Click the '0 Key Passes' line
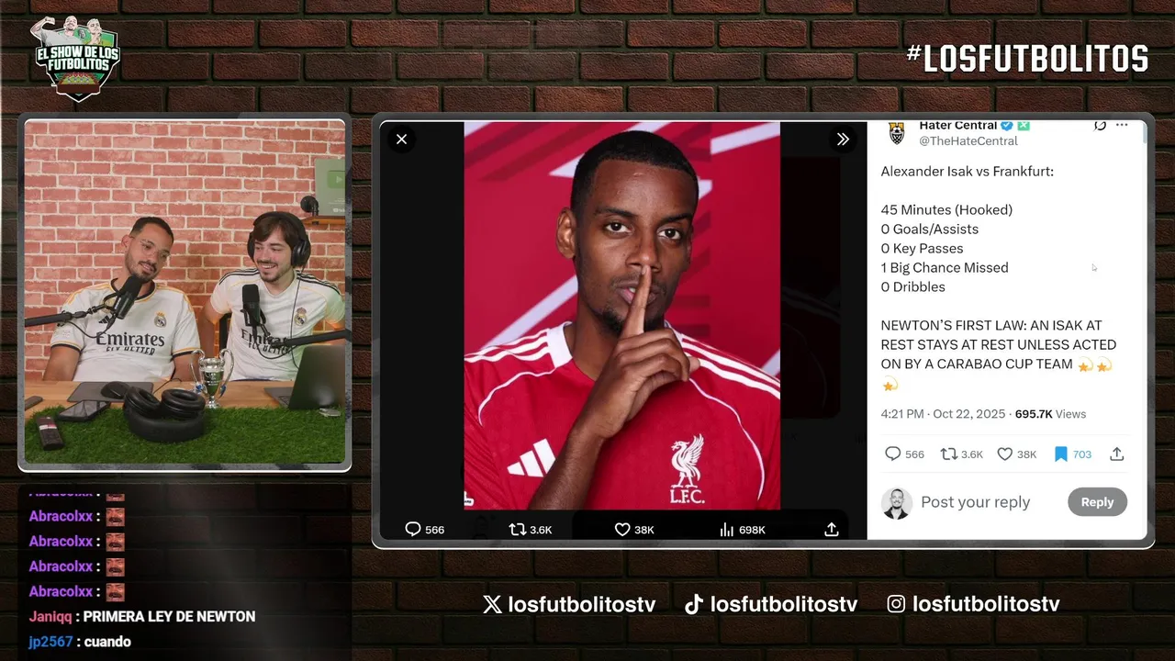Image resolution: width=1175 pixels, height=661 pixels. [922, 249]
